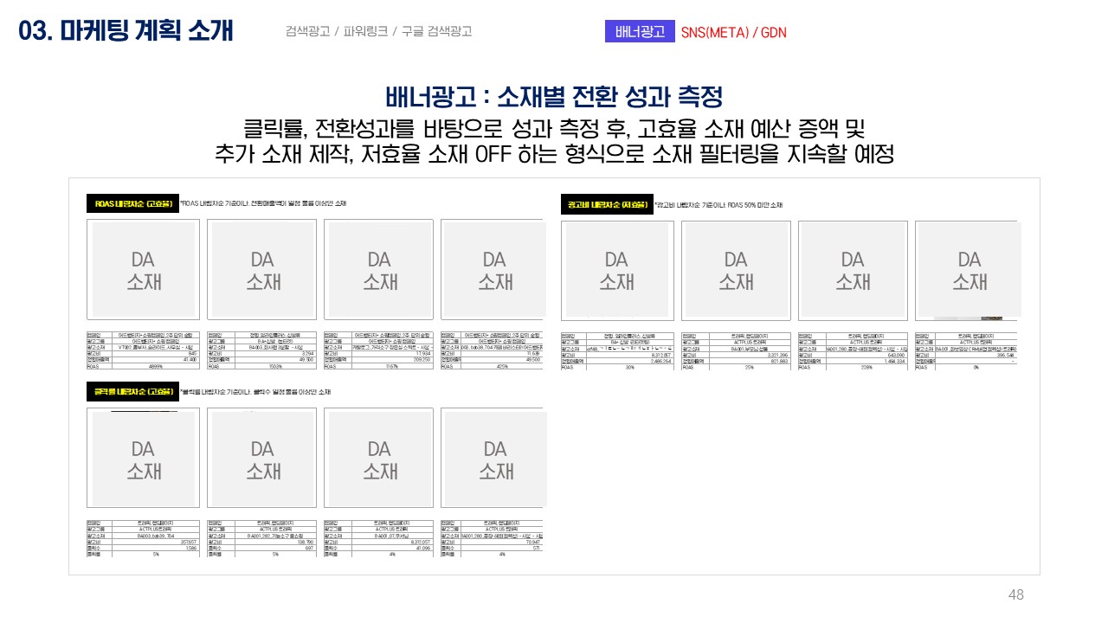Select fourth DA 소재 thumbnail under 클릭률 내림차순

495,459
